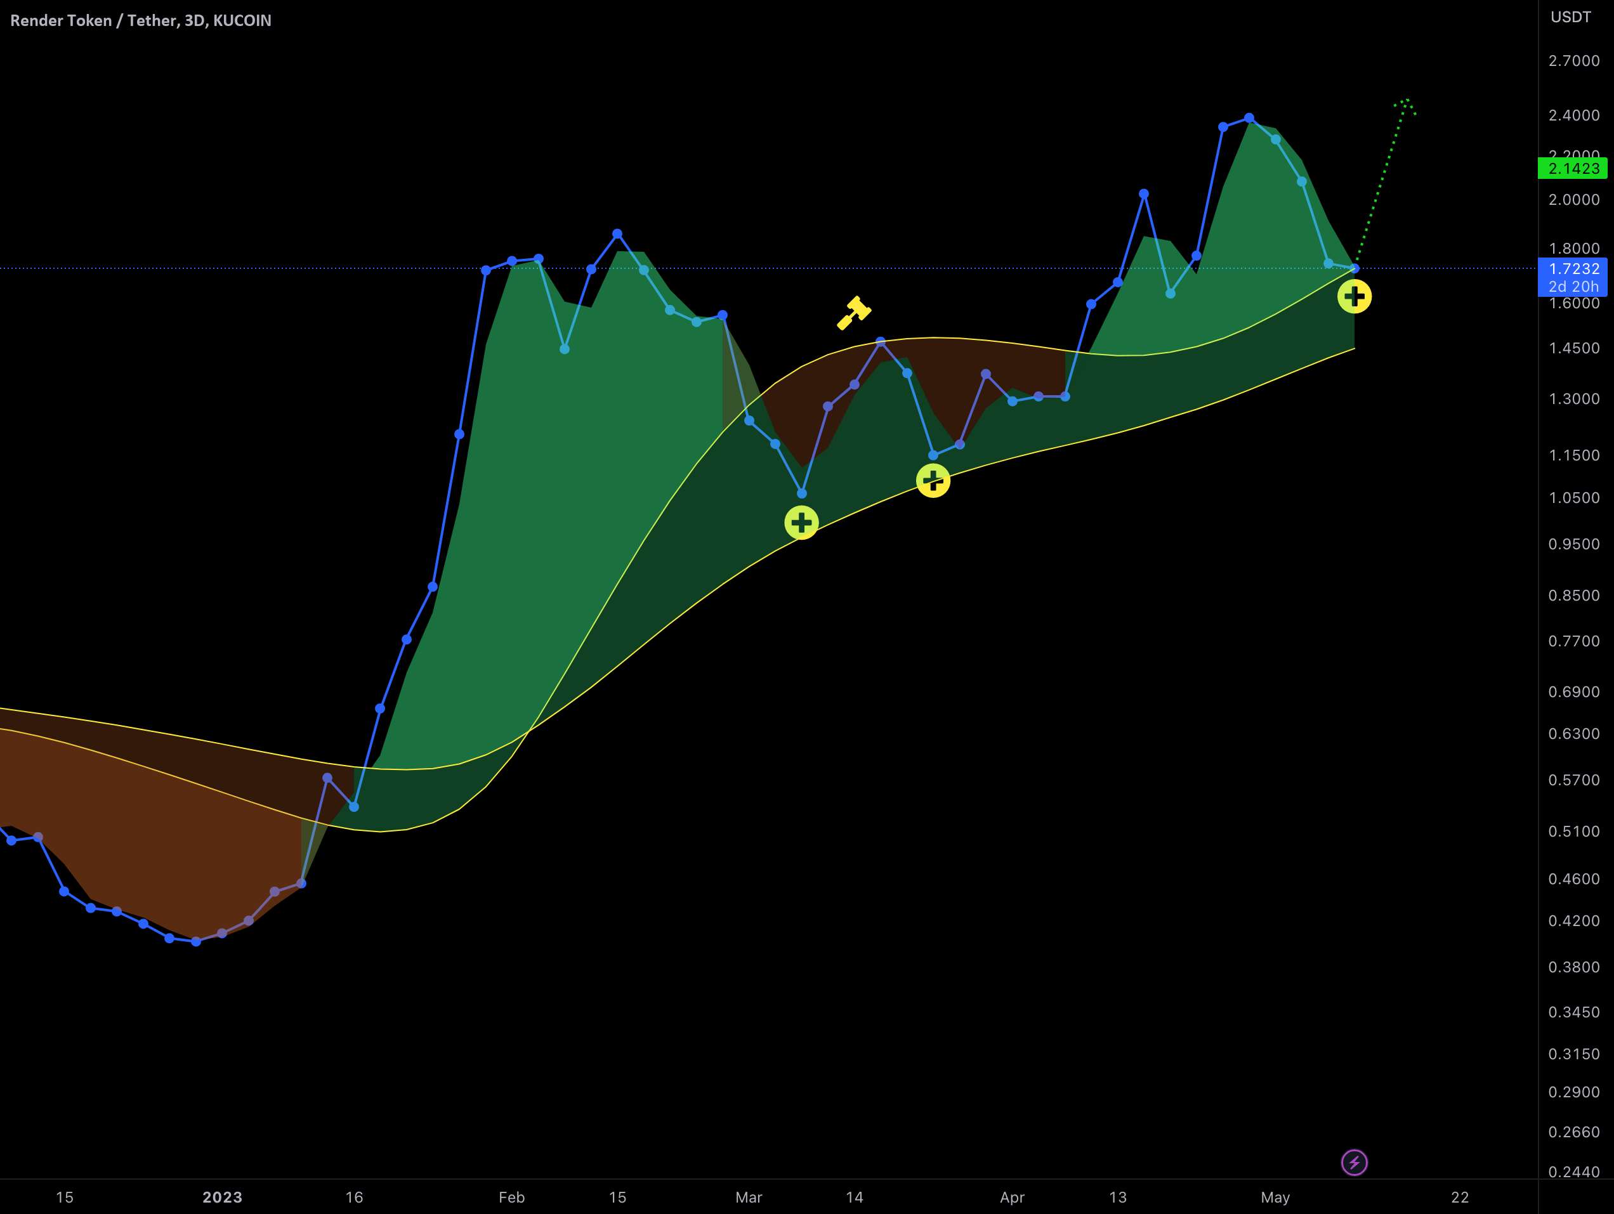Click the 22 date label on time axis
The image size is (1614, 1214).
coord(1460,1198)
